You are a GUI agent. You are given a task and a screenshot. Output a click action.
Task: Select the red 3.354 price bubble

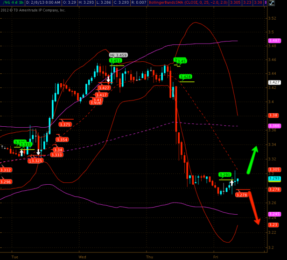(x=62, y=139)
